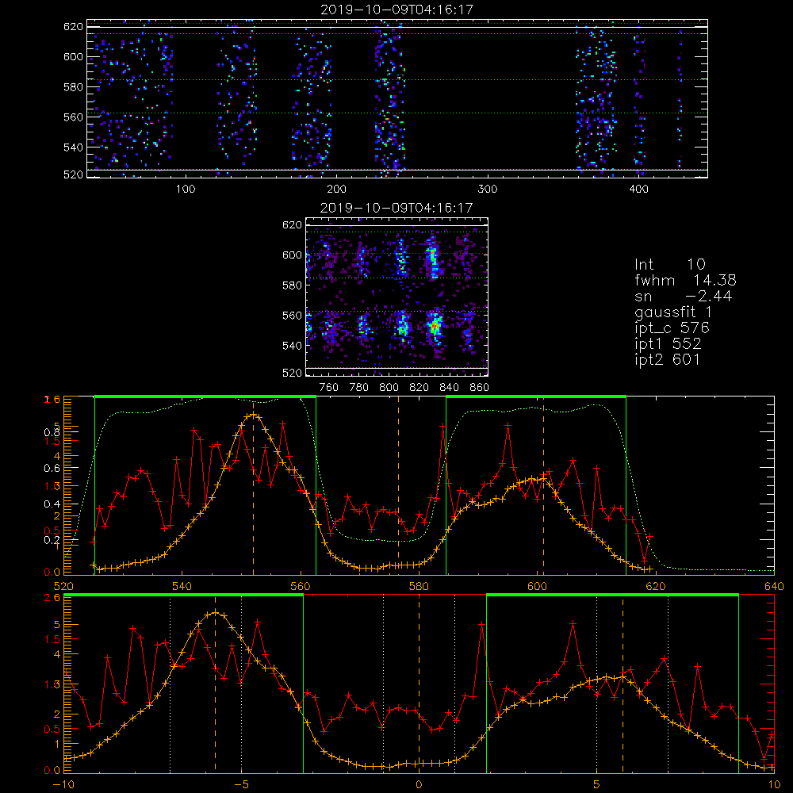Image resolution: width=793 pixels, height=793 pixels.
Task: Click the -5 x-axis label of the bottom plot
Action: pyautogui.click(x=242, y=784)
